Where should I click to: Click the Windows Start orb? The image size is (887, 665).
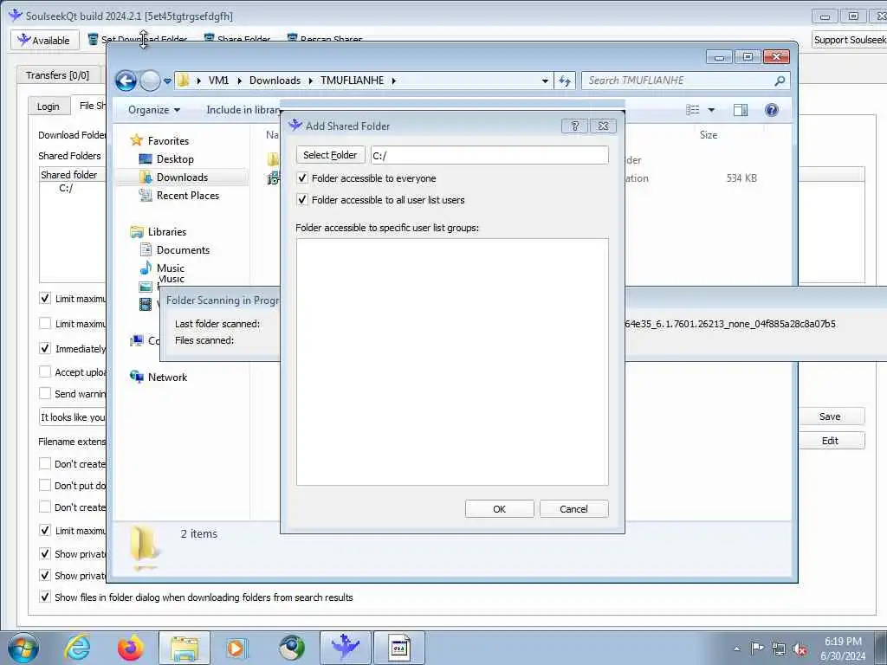pos(23,648)
